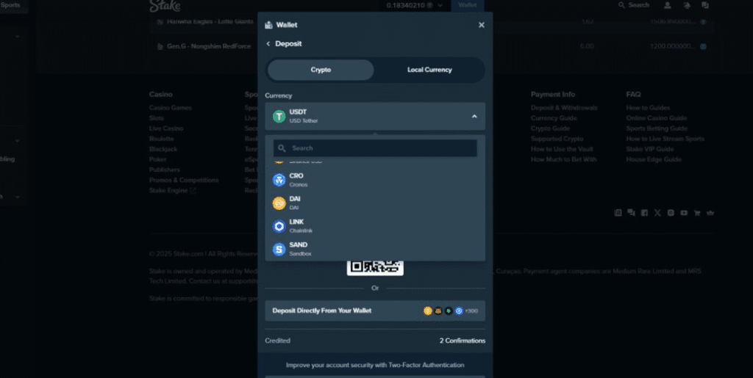Close the Wallet modal
Screen dimensions: 753x378
(482, 25)
